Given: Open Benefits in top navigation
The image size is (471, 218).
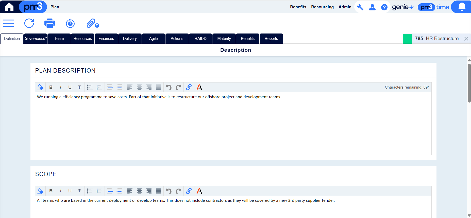Looking at the screenshot, I should pos(298,7).
